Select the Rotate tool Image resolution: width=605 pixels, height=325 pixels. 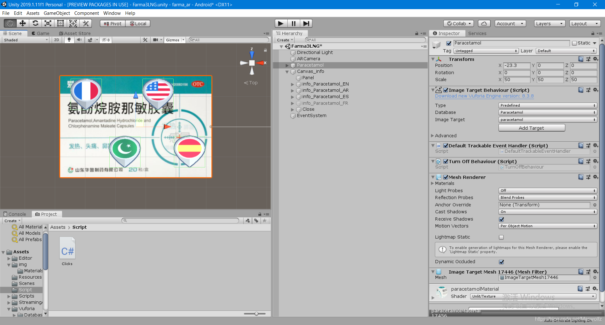[35, 23]
